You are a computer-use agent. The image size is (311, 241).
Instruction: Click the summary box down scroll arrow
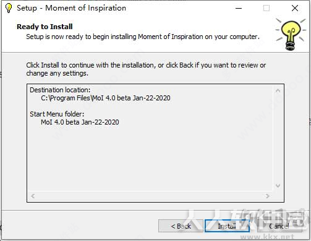tap(278, 186)
